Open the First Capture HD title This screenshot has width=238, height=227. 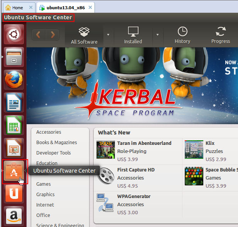136,170
